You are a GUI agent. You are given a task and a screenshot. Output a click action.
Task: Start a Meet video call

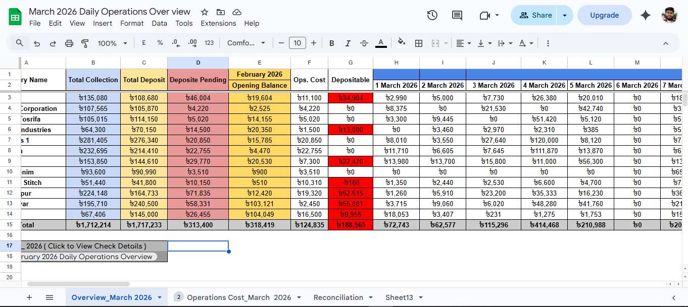click(x=485, y=15)
